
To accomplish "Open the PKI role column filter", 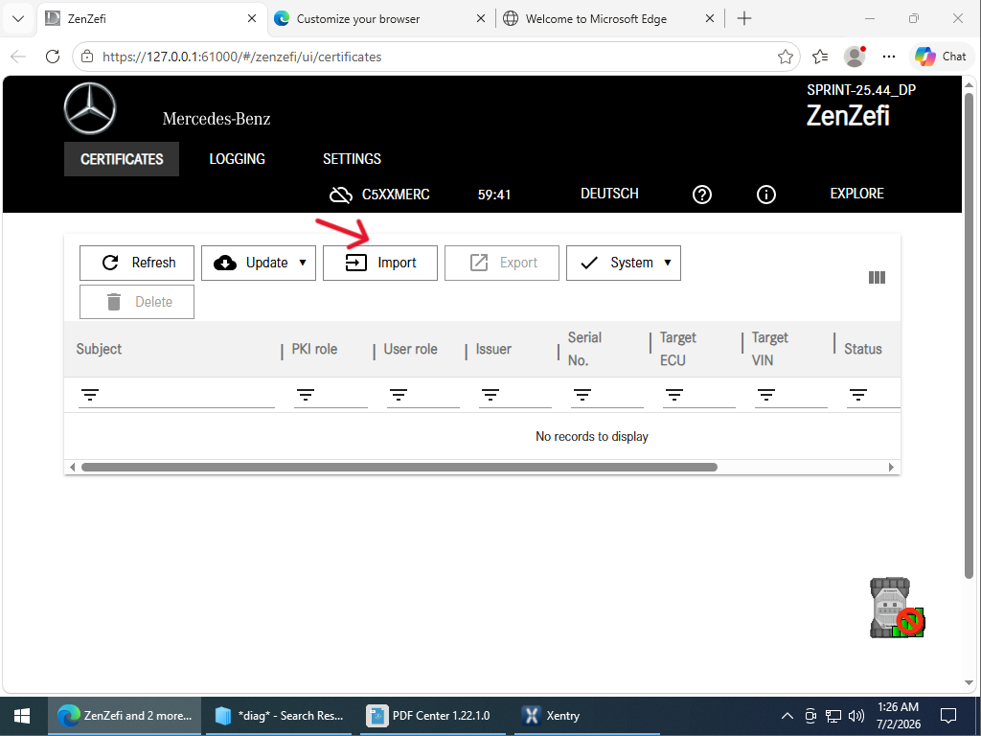I will 306,395.
